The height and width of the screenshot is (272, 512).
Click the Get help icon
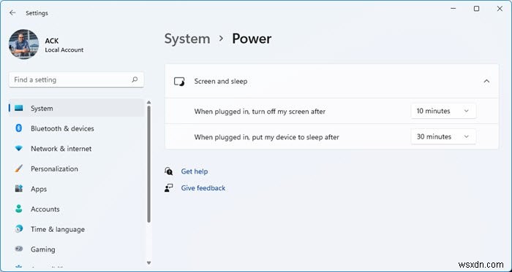168,171
